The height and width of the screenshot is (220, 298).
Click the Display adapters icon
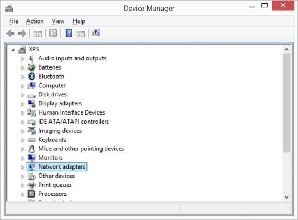32,103
